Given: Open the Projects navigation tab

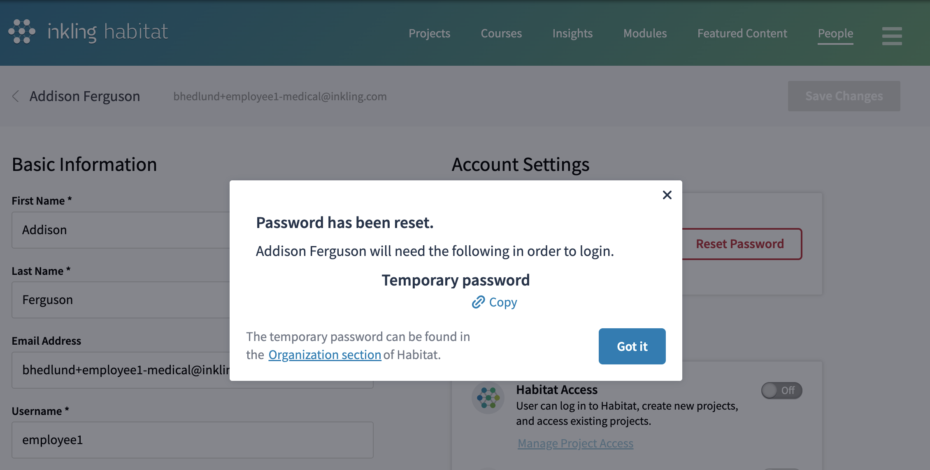Looking at the screenshot, I should pyautogui.click(x=429, y=33).
